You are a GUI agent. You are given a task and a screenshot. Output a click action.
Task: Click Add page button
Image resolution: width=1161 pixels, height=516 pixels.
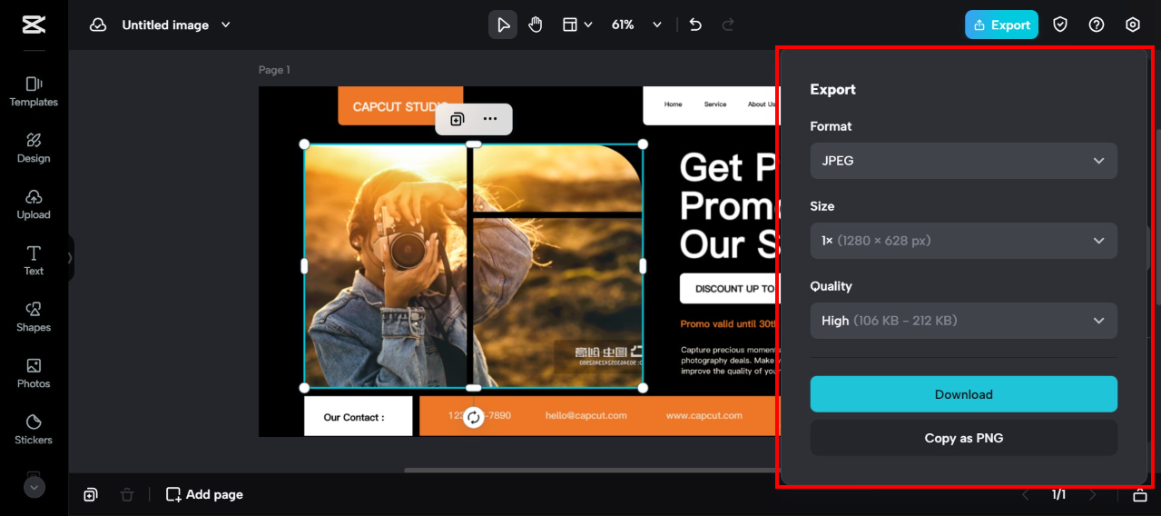[x=204, y=494]
